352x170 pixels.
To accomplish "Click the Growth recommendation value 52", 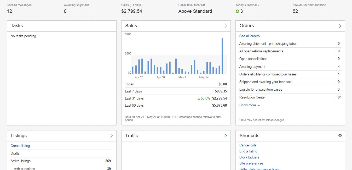I will 295,11.
